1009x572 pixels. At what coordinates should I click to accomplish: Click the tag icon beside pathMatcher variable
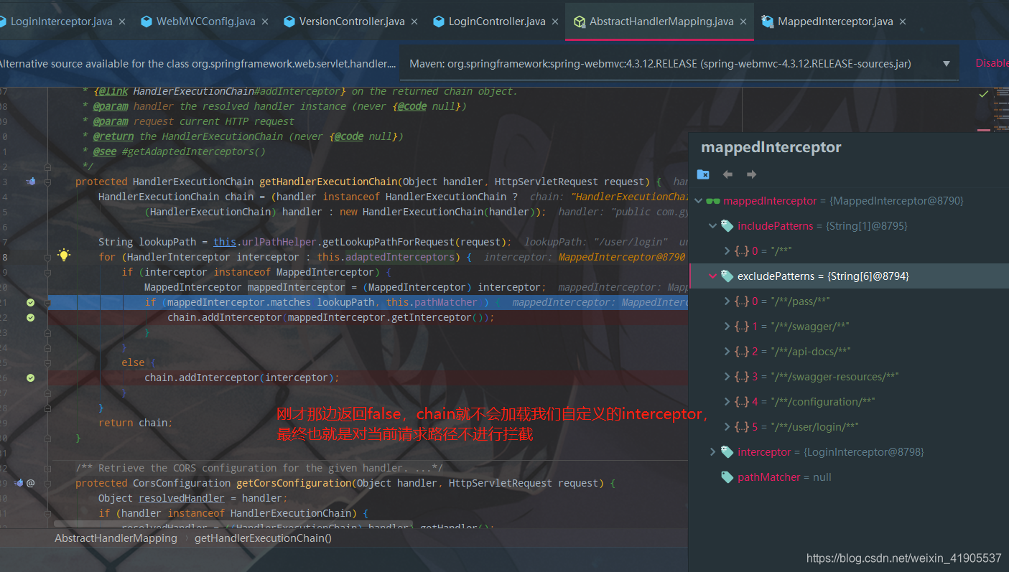pos(726,477)
